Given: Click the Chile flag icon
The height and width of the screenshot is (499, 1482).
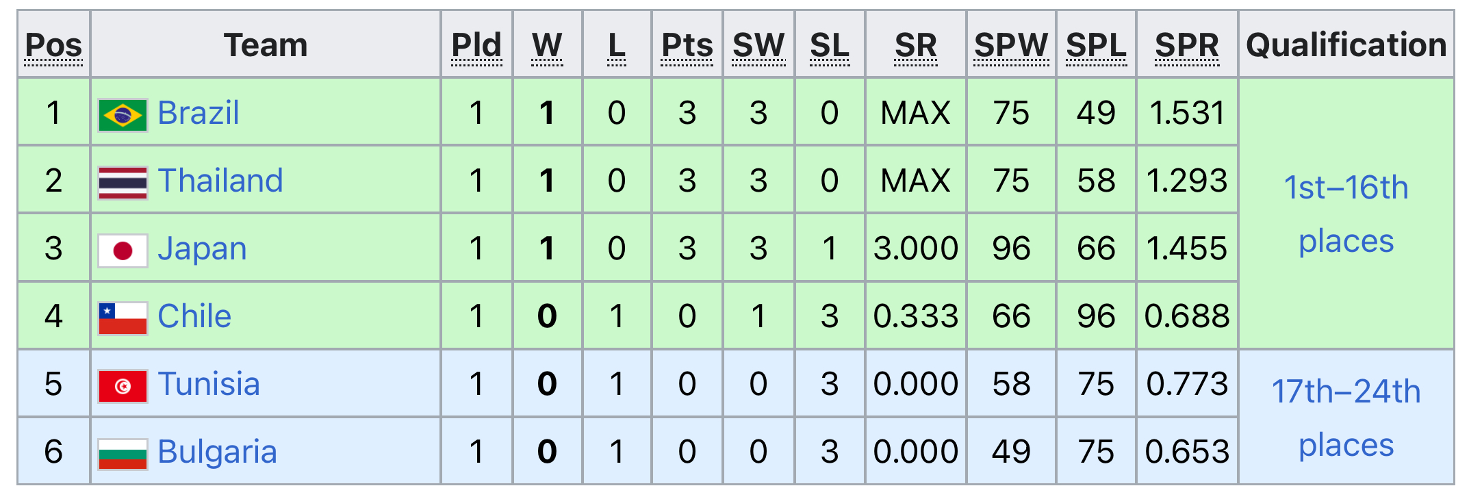Looking at the screenshot, I should tap(123, 318).
